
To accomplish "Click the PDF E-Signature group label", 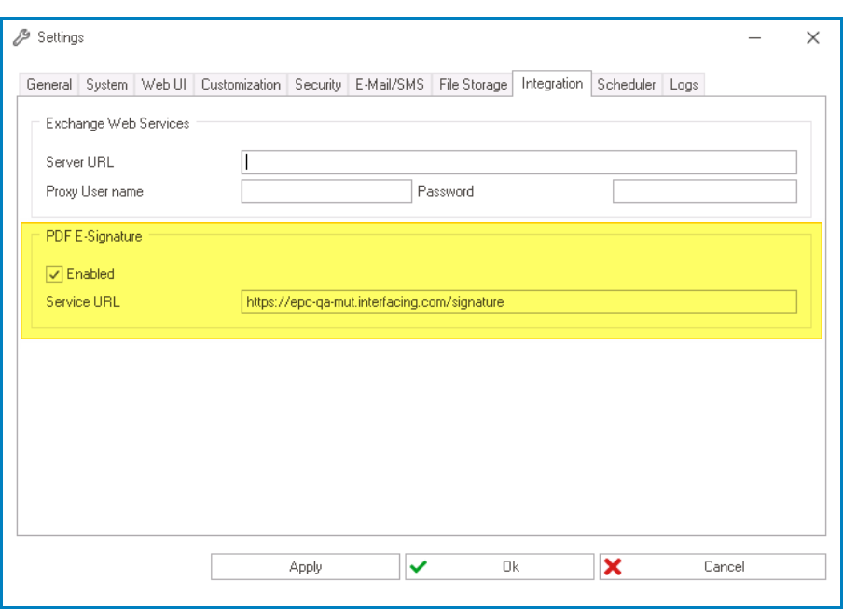I will (x=94, y=237).
